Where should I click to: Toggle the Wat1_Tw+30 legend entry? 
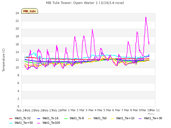pos(150,118)
